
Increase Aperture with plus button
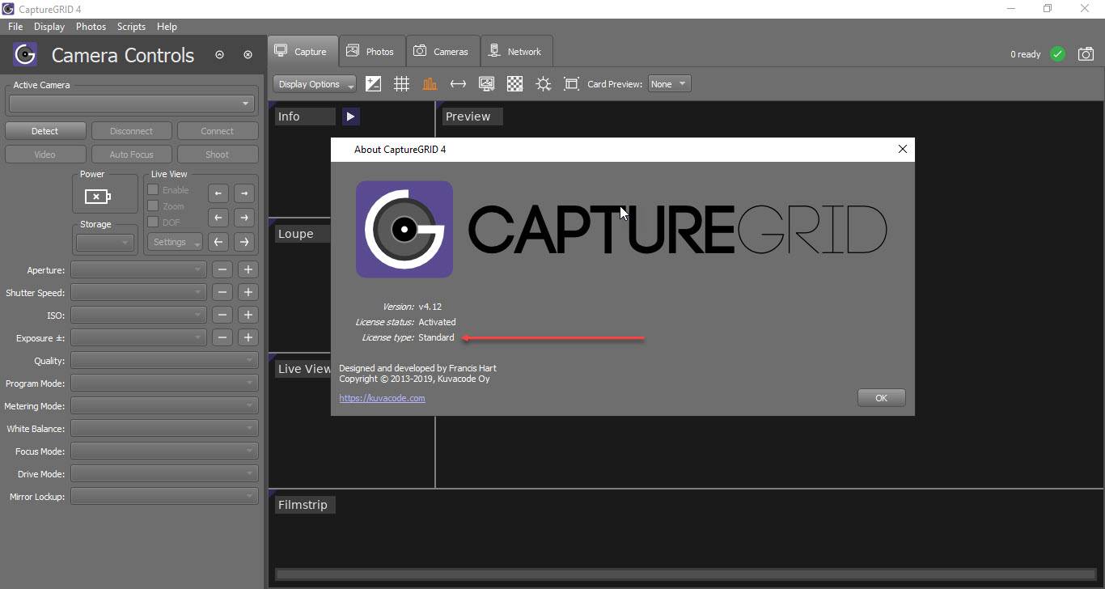(x=248, y=270)
